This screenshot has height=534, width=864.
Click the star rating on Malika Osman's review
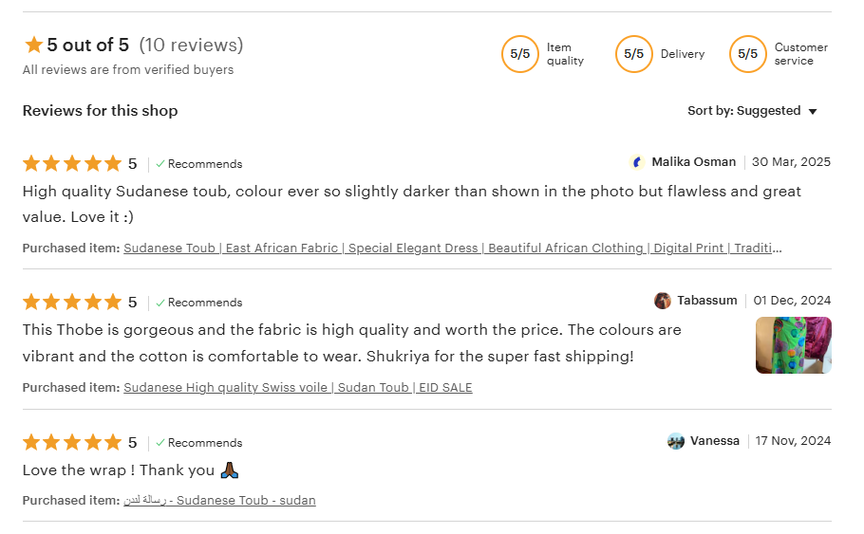72,163
